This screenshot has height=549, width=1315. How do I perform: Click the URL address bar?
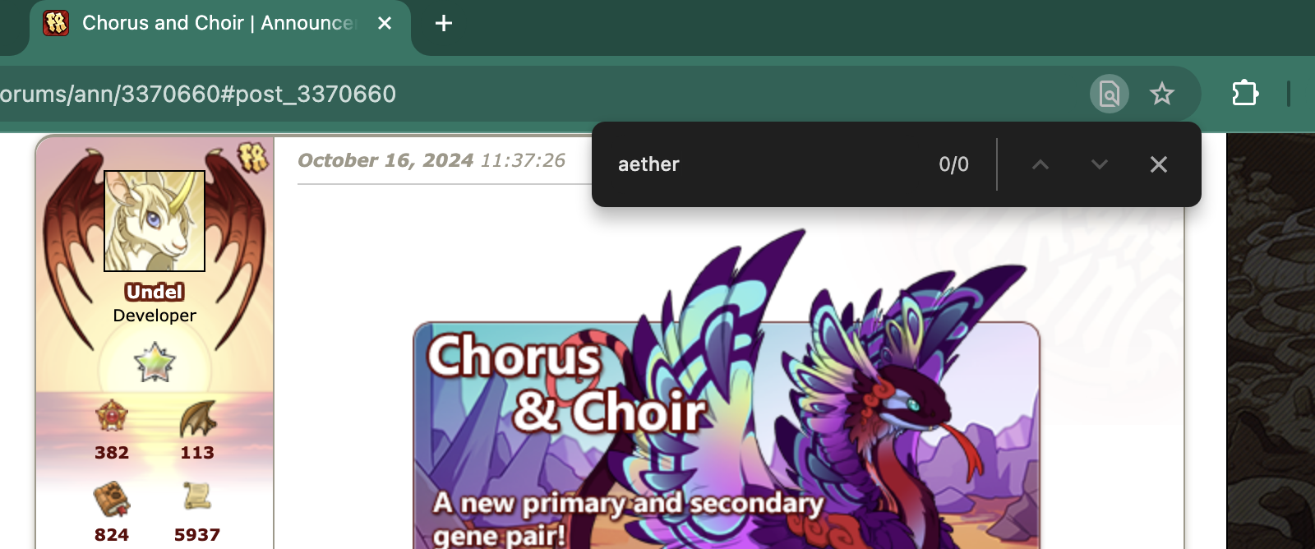[x=534, y=94]
